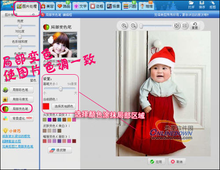Image resolution: width=220 pixels, height=170 pixels.
Task: Pick the purple hair dye swatch
Action: coord(49,119)
